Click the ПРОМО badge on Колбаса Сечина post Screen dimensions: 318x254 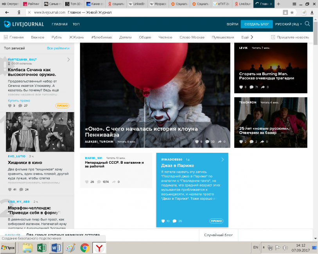point(62,106)
